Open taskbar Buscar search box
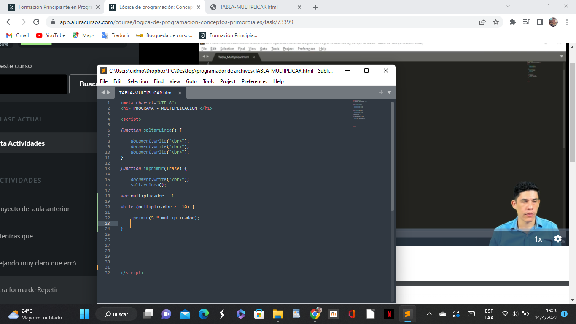The image size is (576, 324). 116,314
